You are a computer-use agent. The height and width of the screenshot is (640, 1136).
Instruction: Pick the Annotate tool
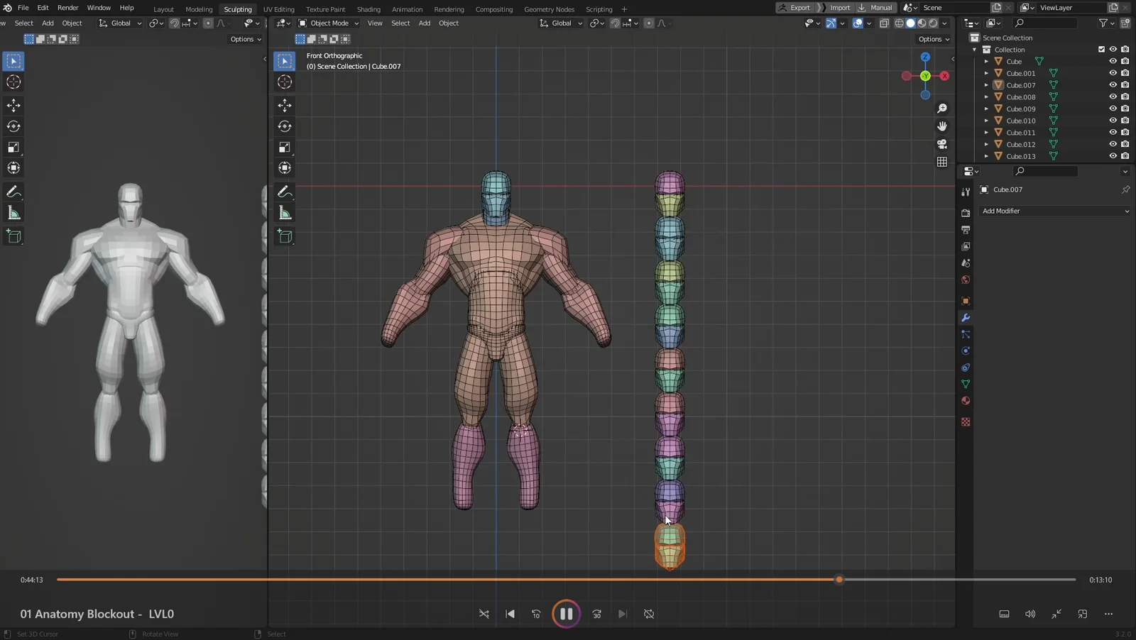[x=285, y=192]
